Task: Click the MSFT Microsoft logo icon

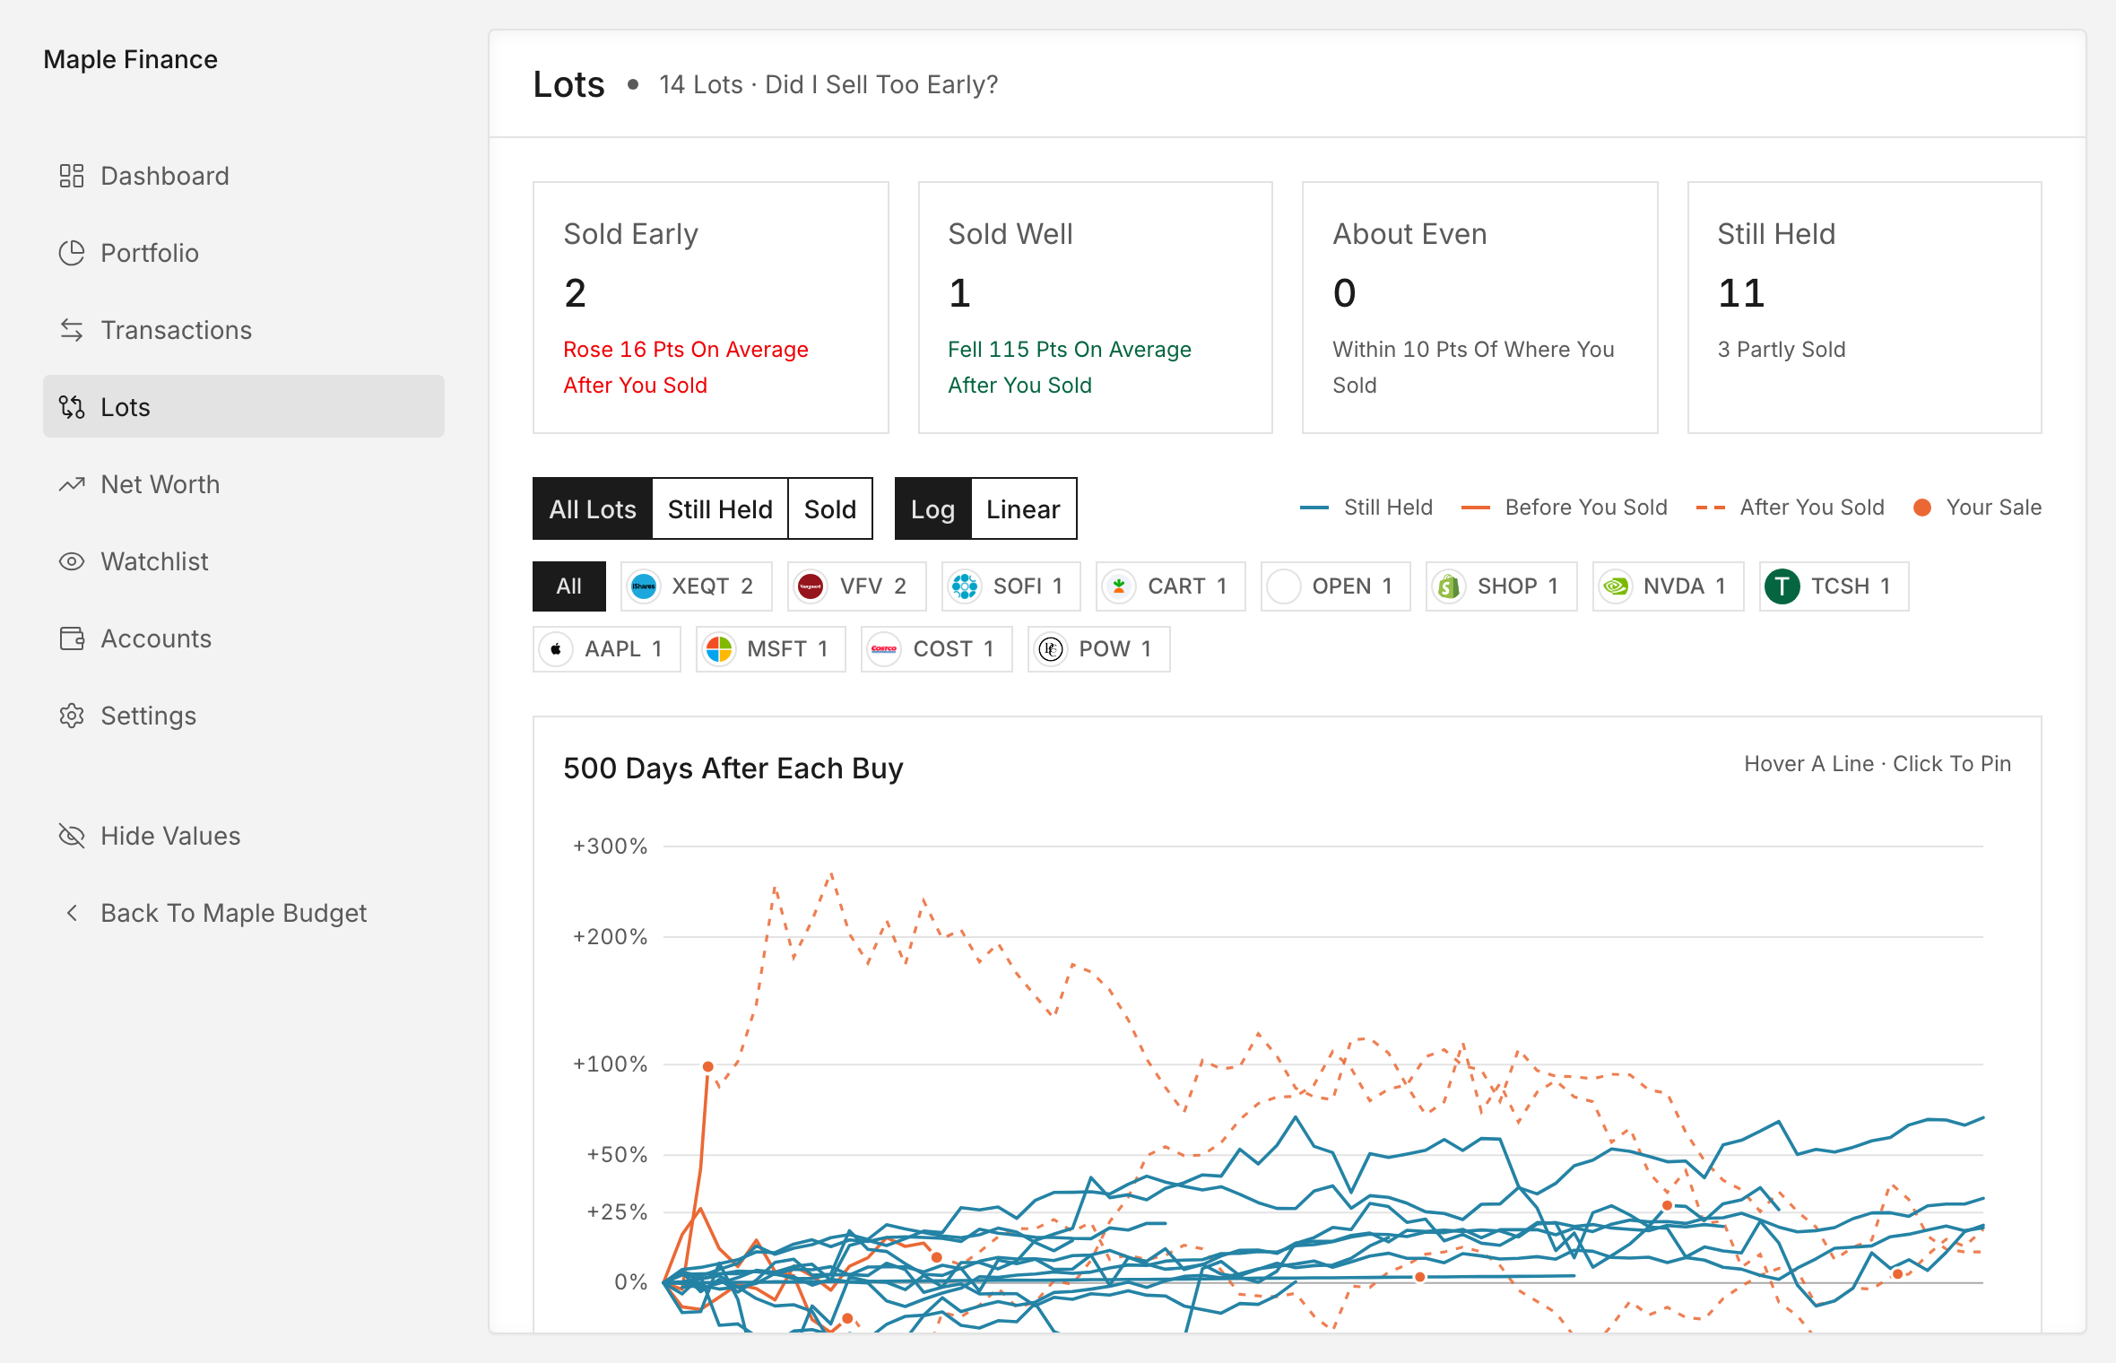Action: [719, 649]
